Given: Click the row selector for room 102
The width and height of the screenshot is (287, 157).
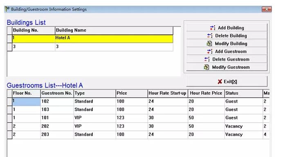Looking at the screenshot, I should point(9,102).
